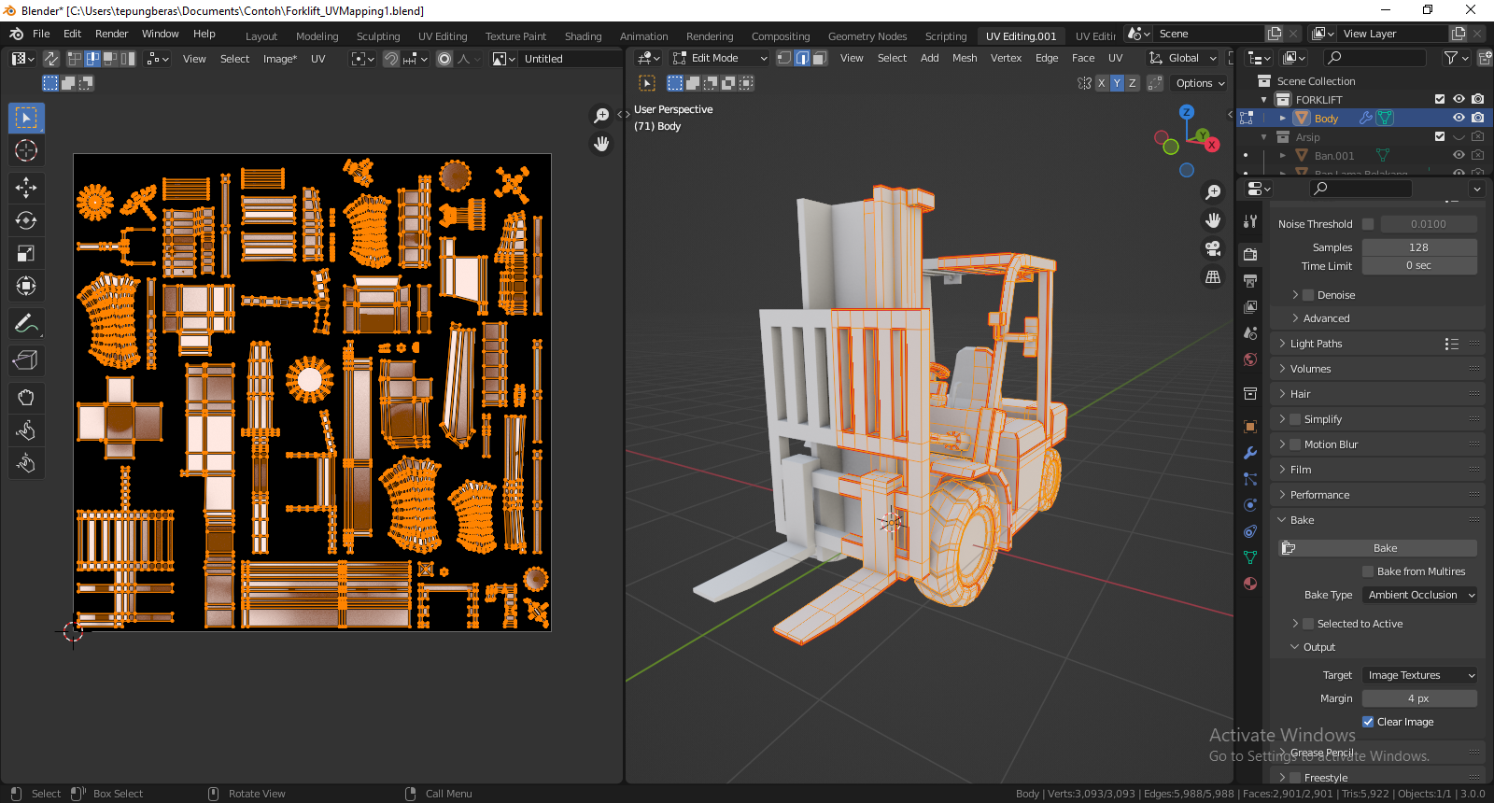Click the zoom icon in UV editor

[x=601, y=115]
